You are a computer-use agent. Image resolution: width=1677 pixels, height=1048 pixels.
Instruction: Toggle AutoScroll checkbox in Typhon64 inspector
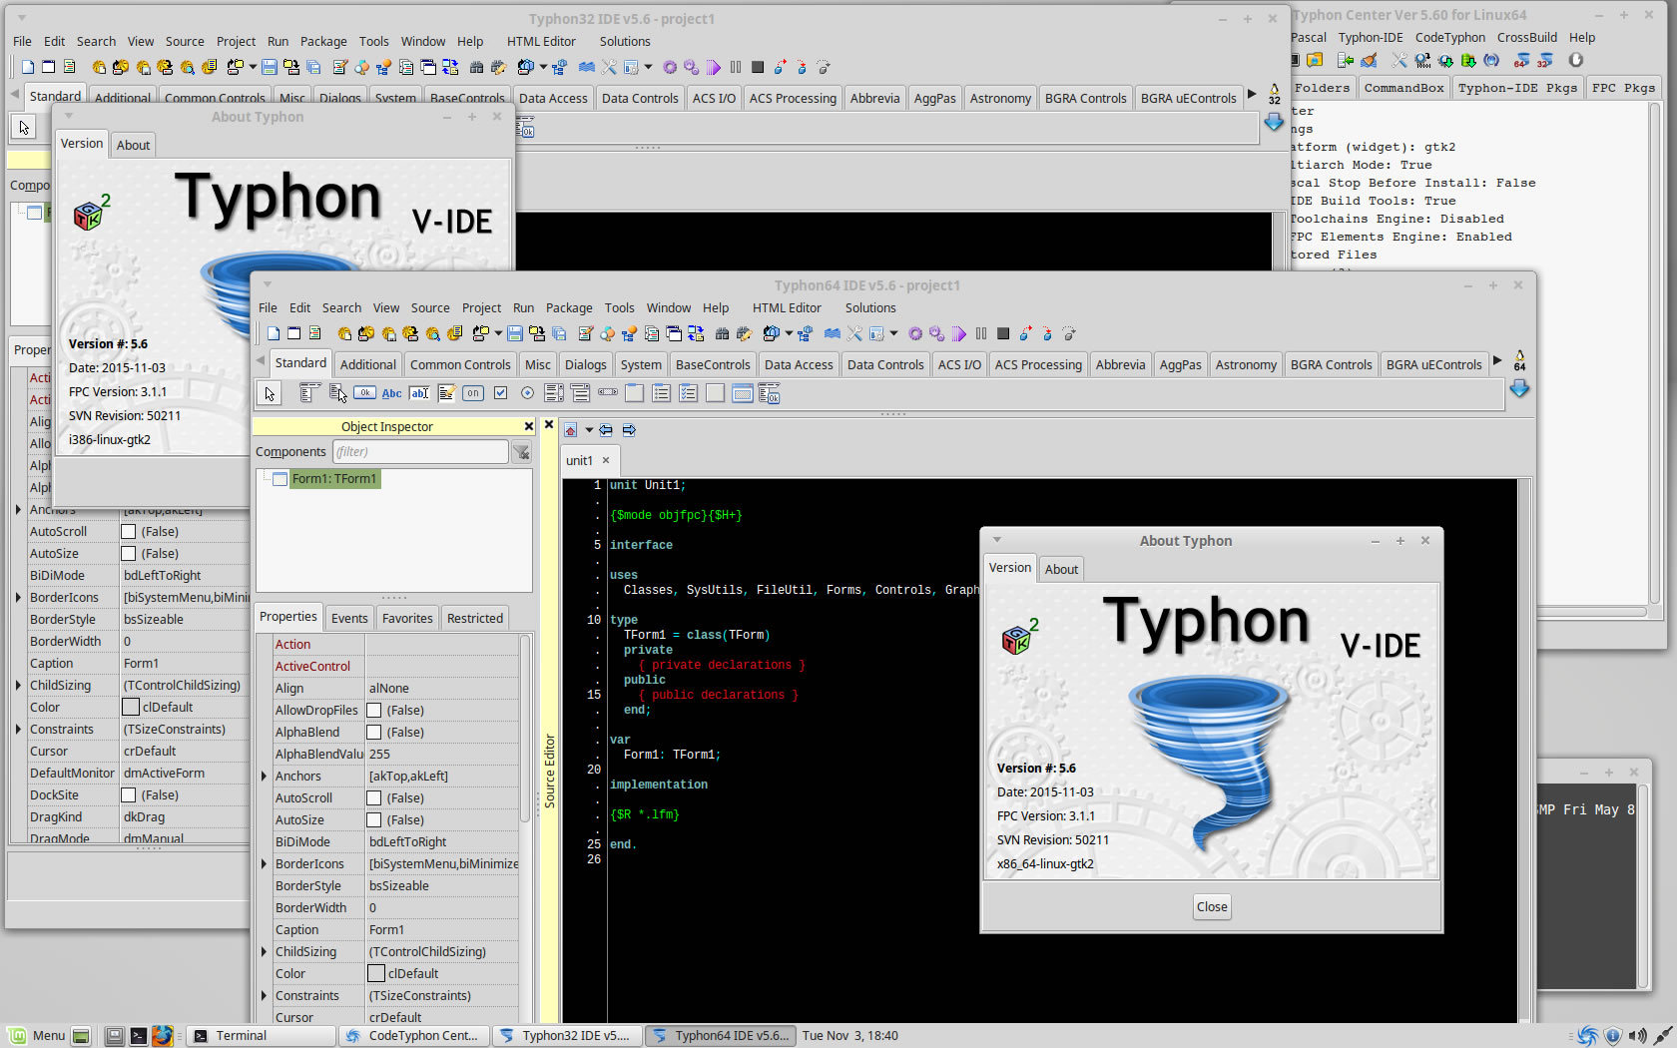tap(374, 797)
